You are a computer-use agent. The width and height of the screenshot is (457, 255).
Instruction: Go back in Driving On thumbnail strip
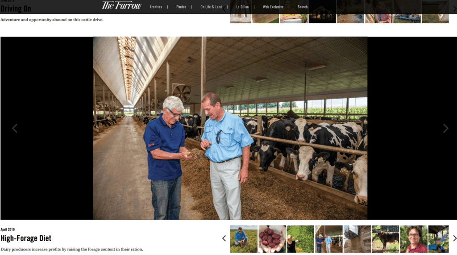(224, 9)
